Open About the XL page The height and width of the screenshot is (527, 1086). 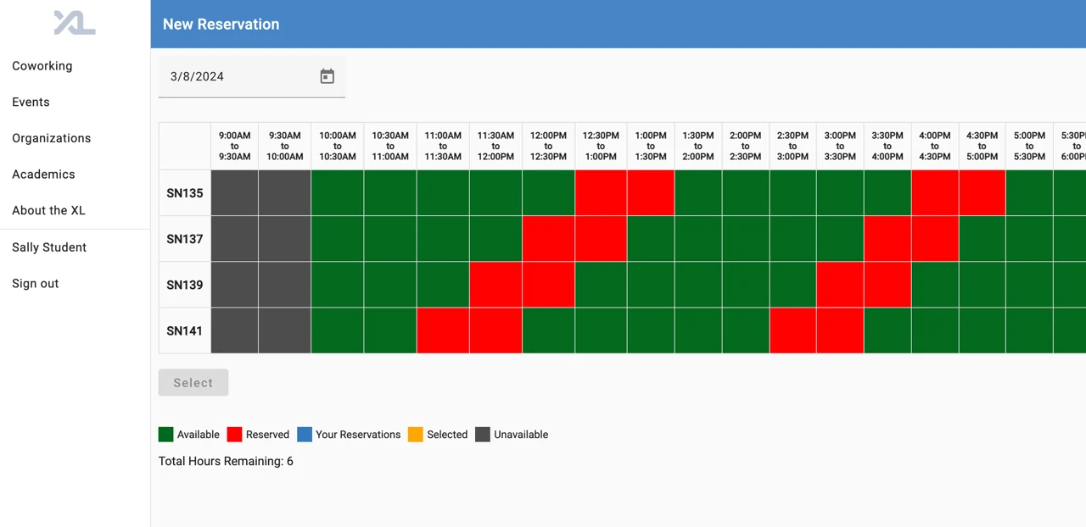click(48, 211)
